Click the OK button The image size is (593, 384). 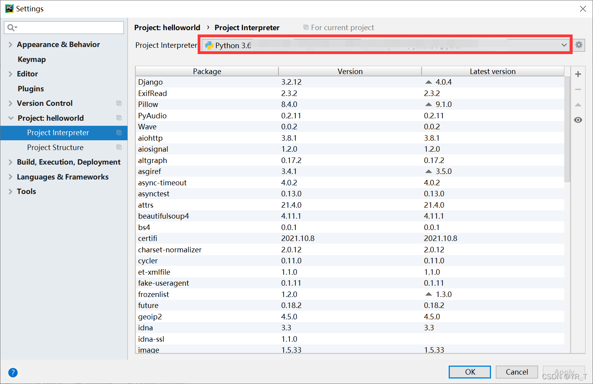click(x=470, y=372)
